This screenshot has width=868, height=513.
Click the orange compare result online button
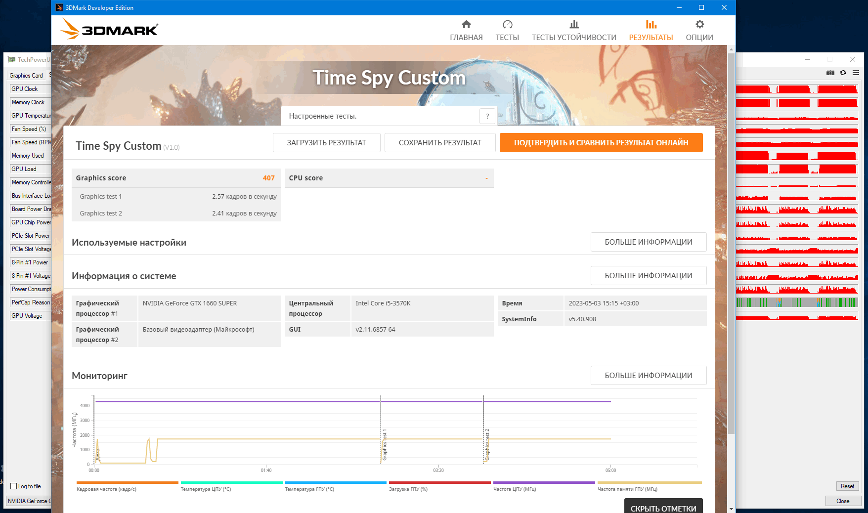[x=601, y=142]
